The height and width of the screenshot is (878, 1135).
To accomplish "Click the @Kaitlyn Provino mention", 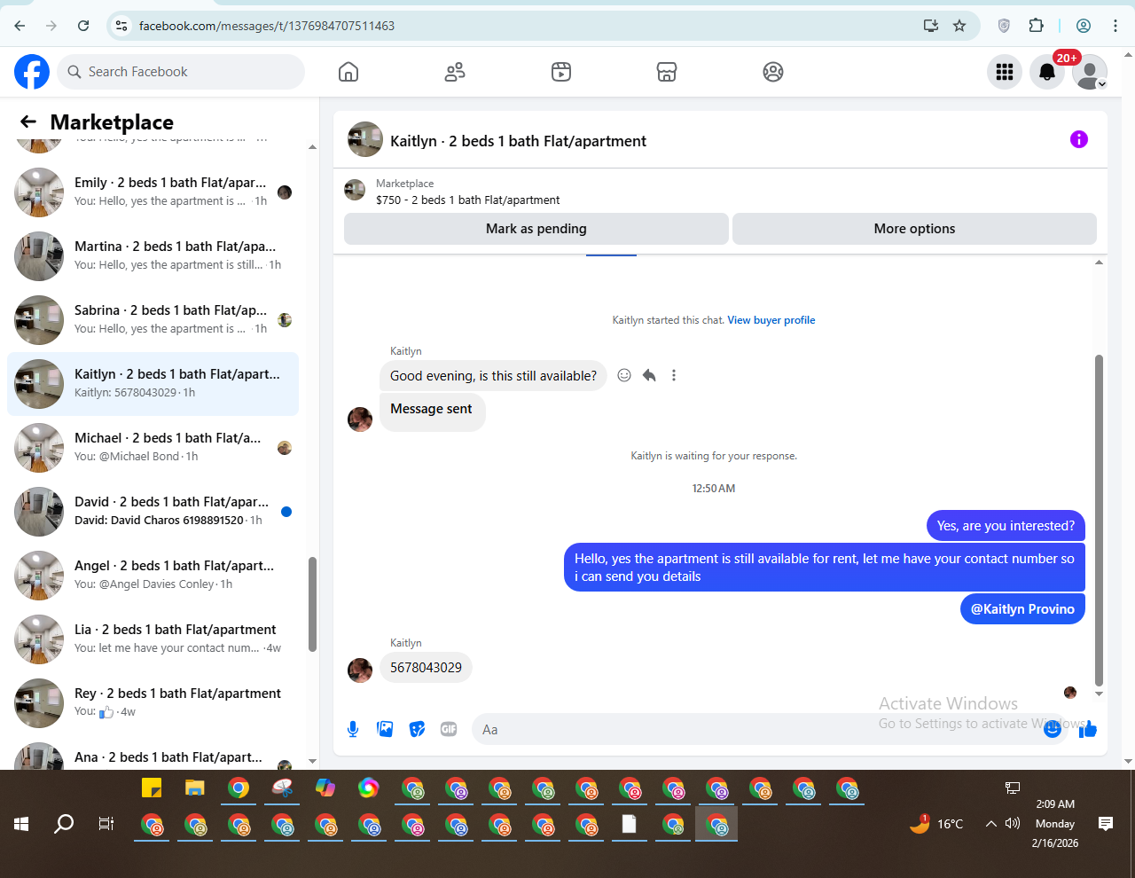I will 1022,609.
